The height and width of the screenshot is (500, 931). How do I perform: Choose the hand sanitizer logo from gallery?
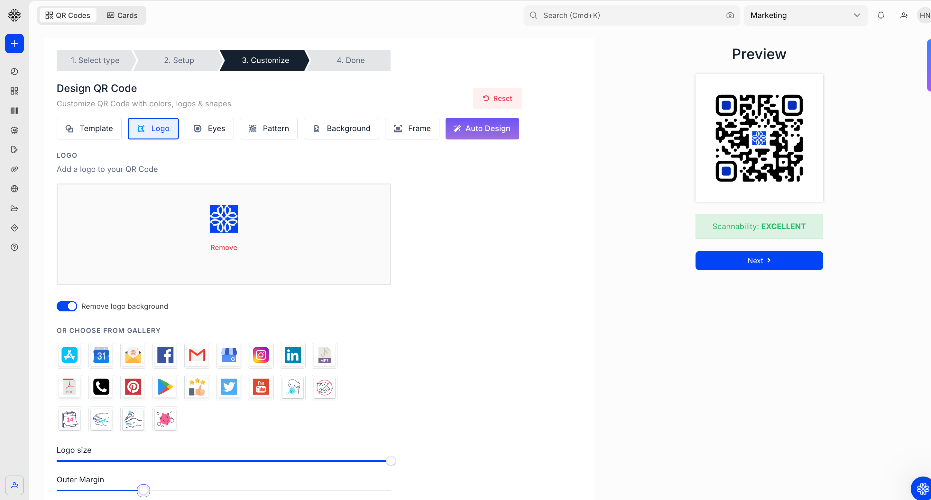pyautogui.click(x=133, y=419)
